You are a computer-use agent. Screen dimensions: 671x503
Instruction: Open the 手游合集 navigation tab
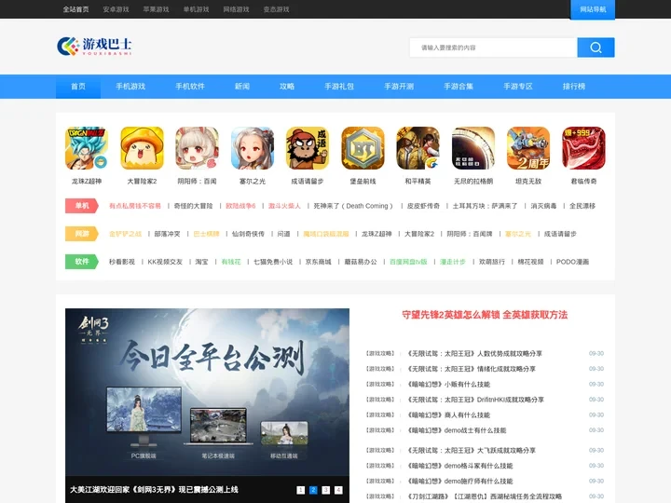[x=459, y=87]
